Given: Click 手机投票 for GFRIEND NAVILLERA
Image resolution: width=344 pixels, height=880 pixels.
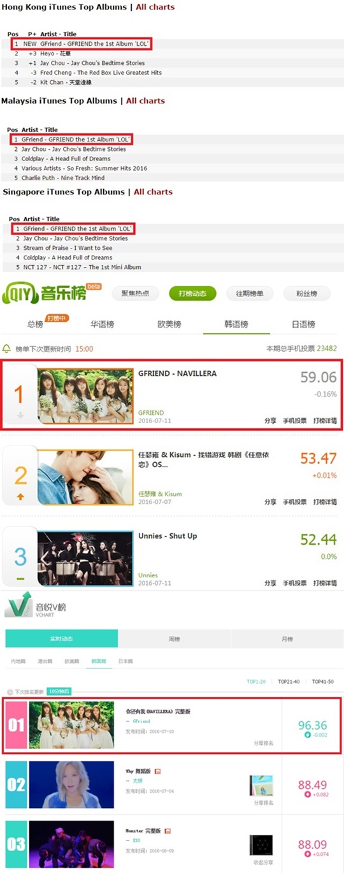Looking at the screenshot, I should tap(295, 421).
